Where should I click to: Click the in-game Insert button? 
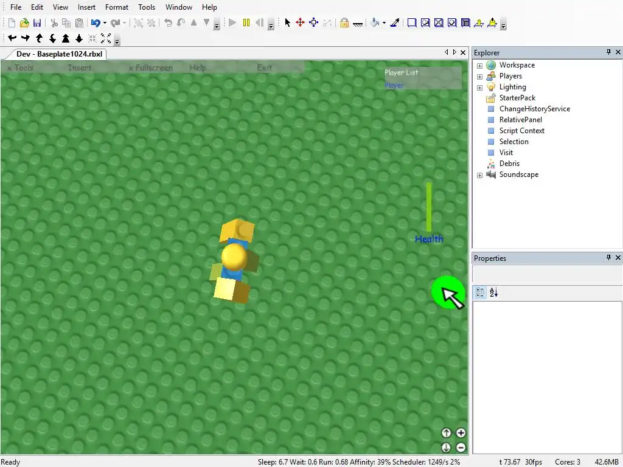coord(80,68)
